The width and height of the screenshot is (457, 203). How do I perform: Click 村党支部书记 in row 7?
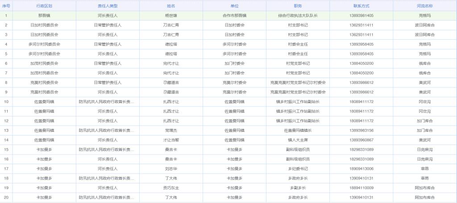coord(298,73)
